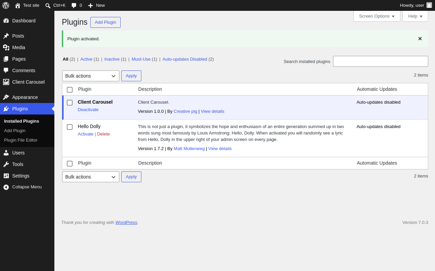Click the Posts pushpin icon

coord(6,36)
